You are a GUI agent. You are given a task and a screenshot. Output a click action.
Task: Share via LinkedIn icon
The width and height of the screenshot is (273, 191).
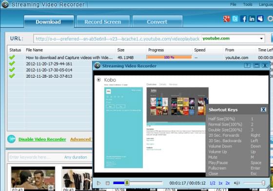coord(252,19)
